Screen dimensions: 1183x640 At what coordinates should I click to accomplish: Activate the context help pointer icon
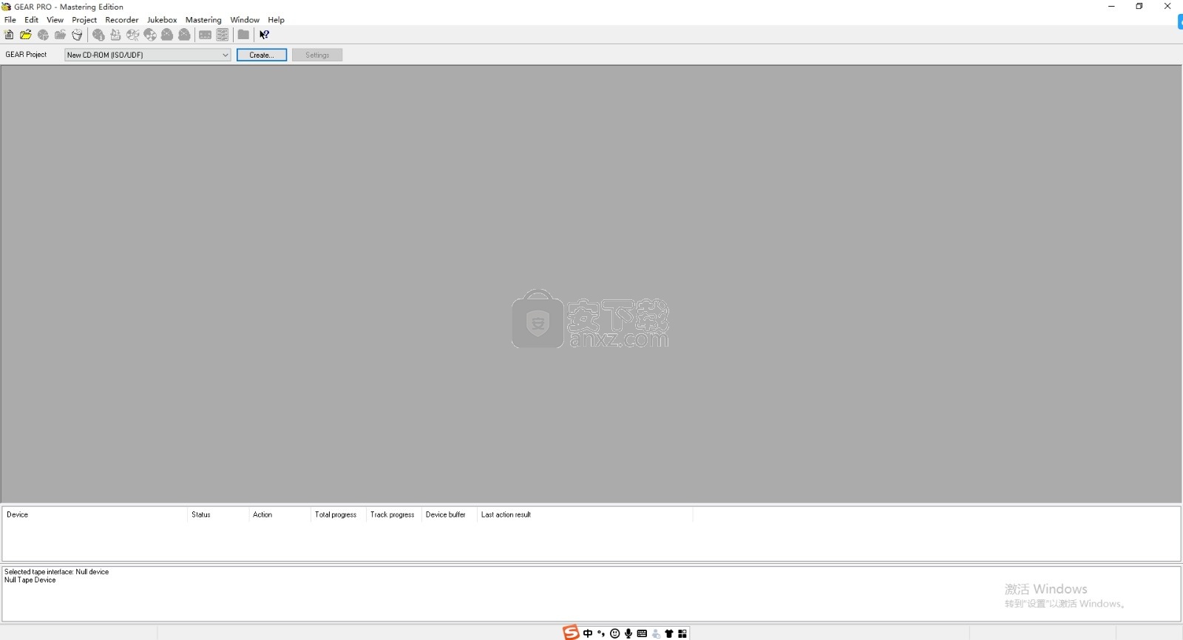click(264, 35)
